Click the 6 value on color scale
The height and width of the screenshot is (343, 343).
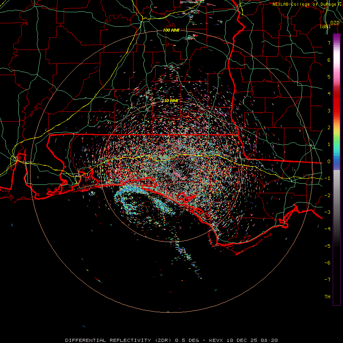coord(329,60)
